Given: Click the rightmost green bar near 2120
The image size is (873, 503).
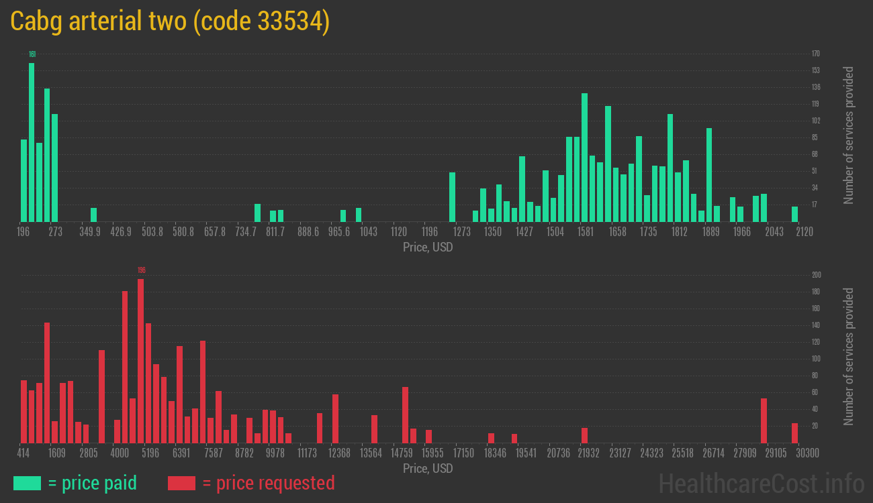Looking at the screenshot, I should [x=794, y=214].
